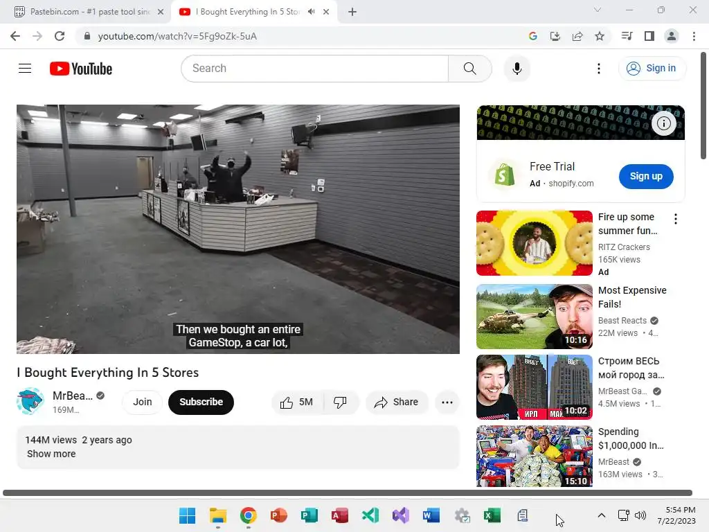709x532 pixels.
Task: Open Chrome three-dot menu
Action: point(694,36)
